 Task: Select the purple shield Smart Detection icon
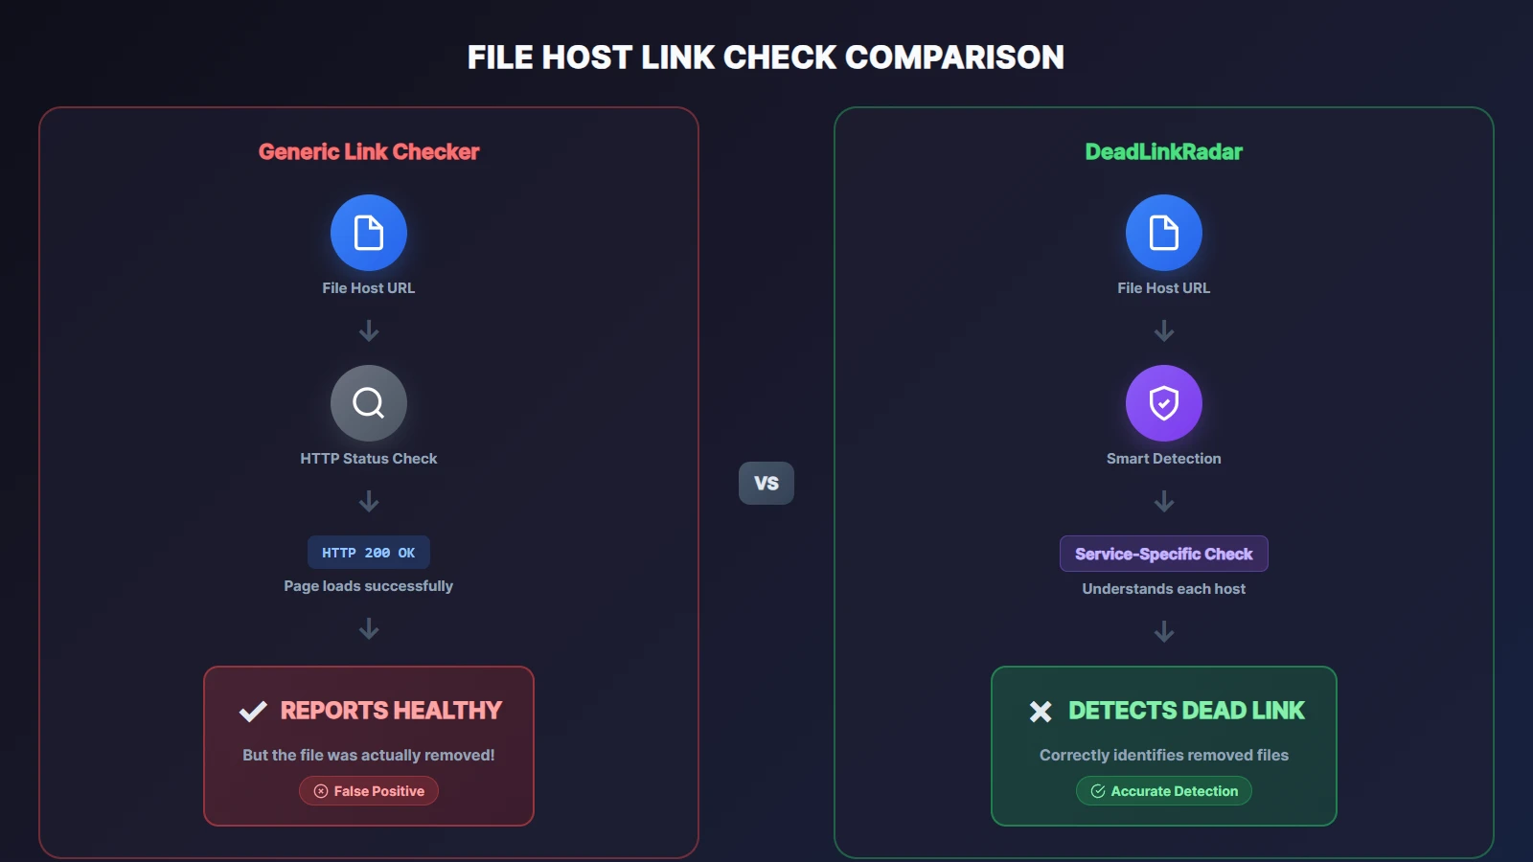1163,403
